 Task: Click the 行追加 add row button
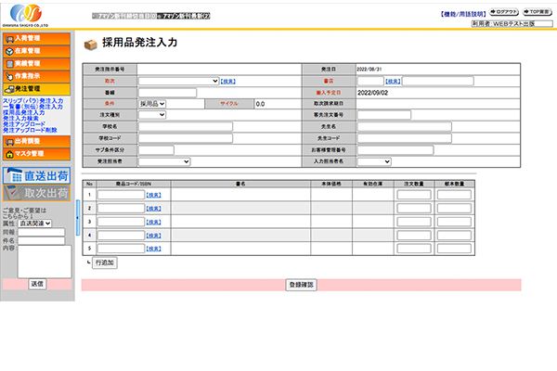(x=105, y=263)
